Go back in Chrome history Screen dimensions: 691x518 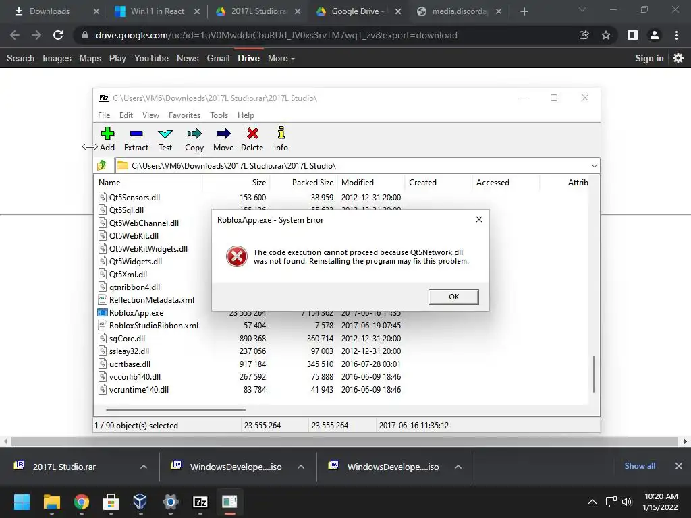coord(15,35)
